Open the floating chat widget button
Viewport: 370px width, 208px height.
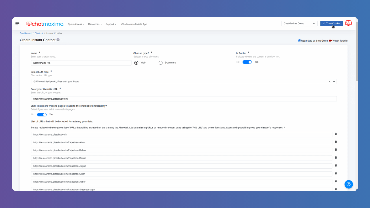349,184
